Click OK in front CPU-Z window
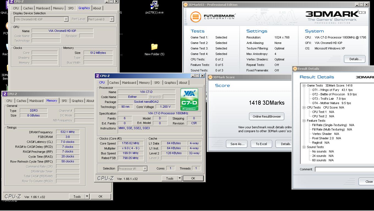This screenshot has width=374, height=211. (x=193, y=178)
